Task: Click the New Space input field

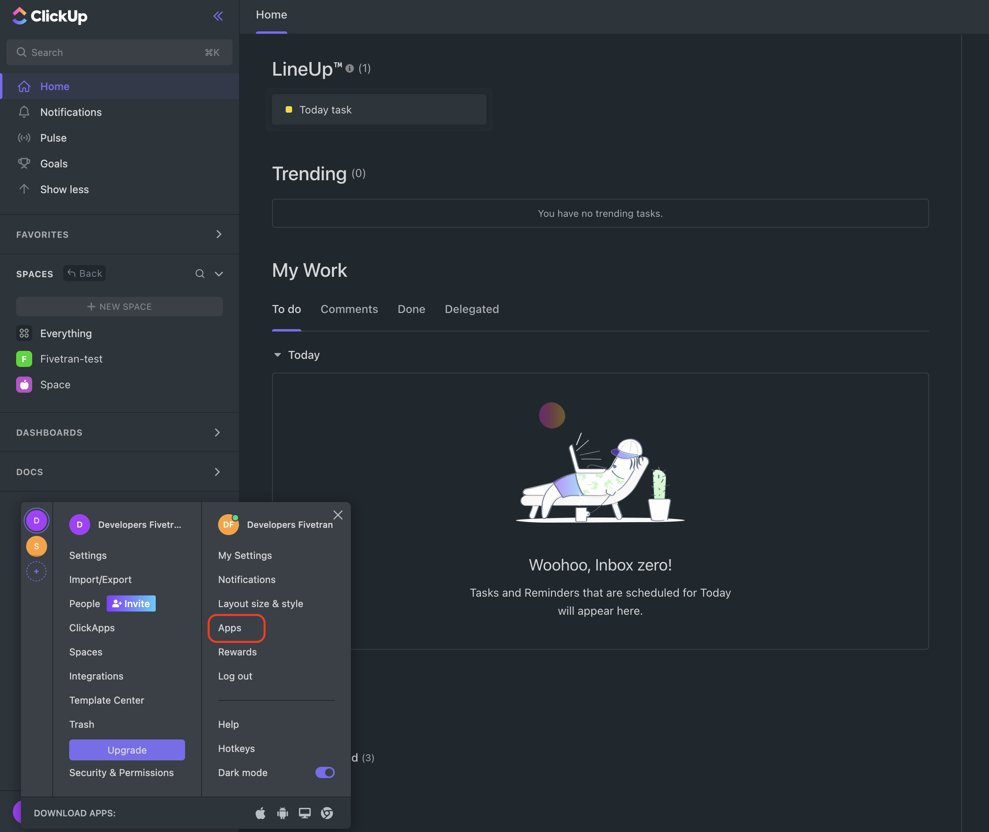Action: [119, 306]
